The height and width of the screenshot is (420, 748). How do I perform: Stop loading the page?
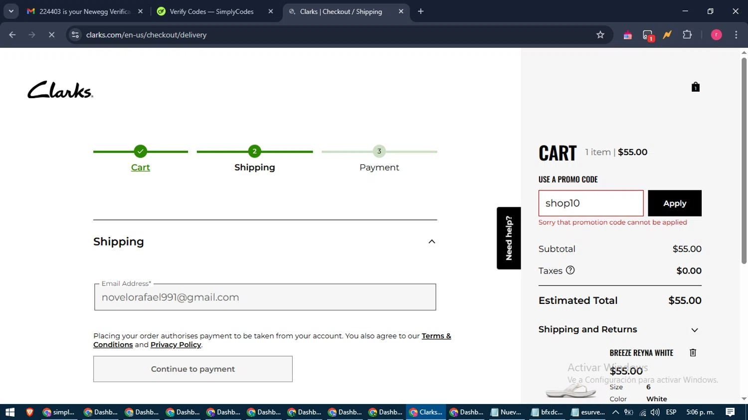(51, 35)
